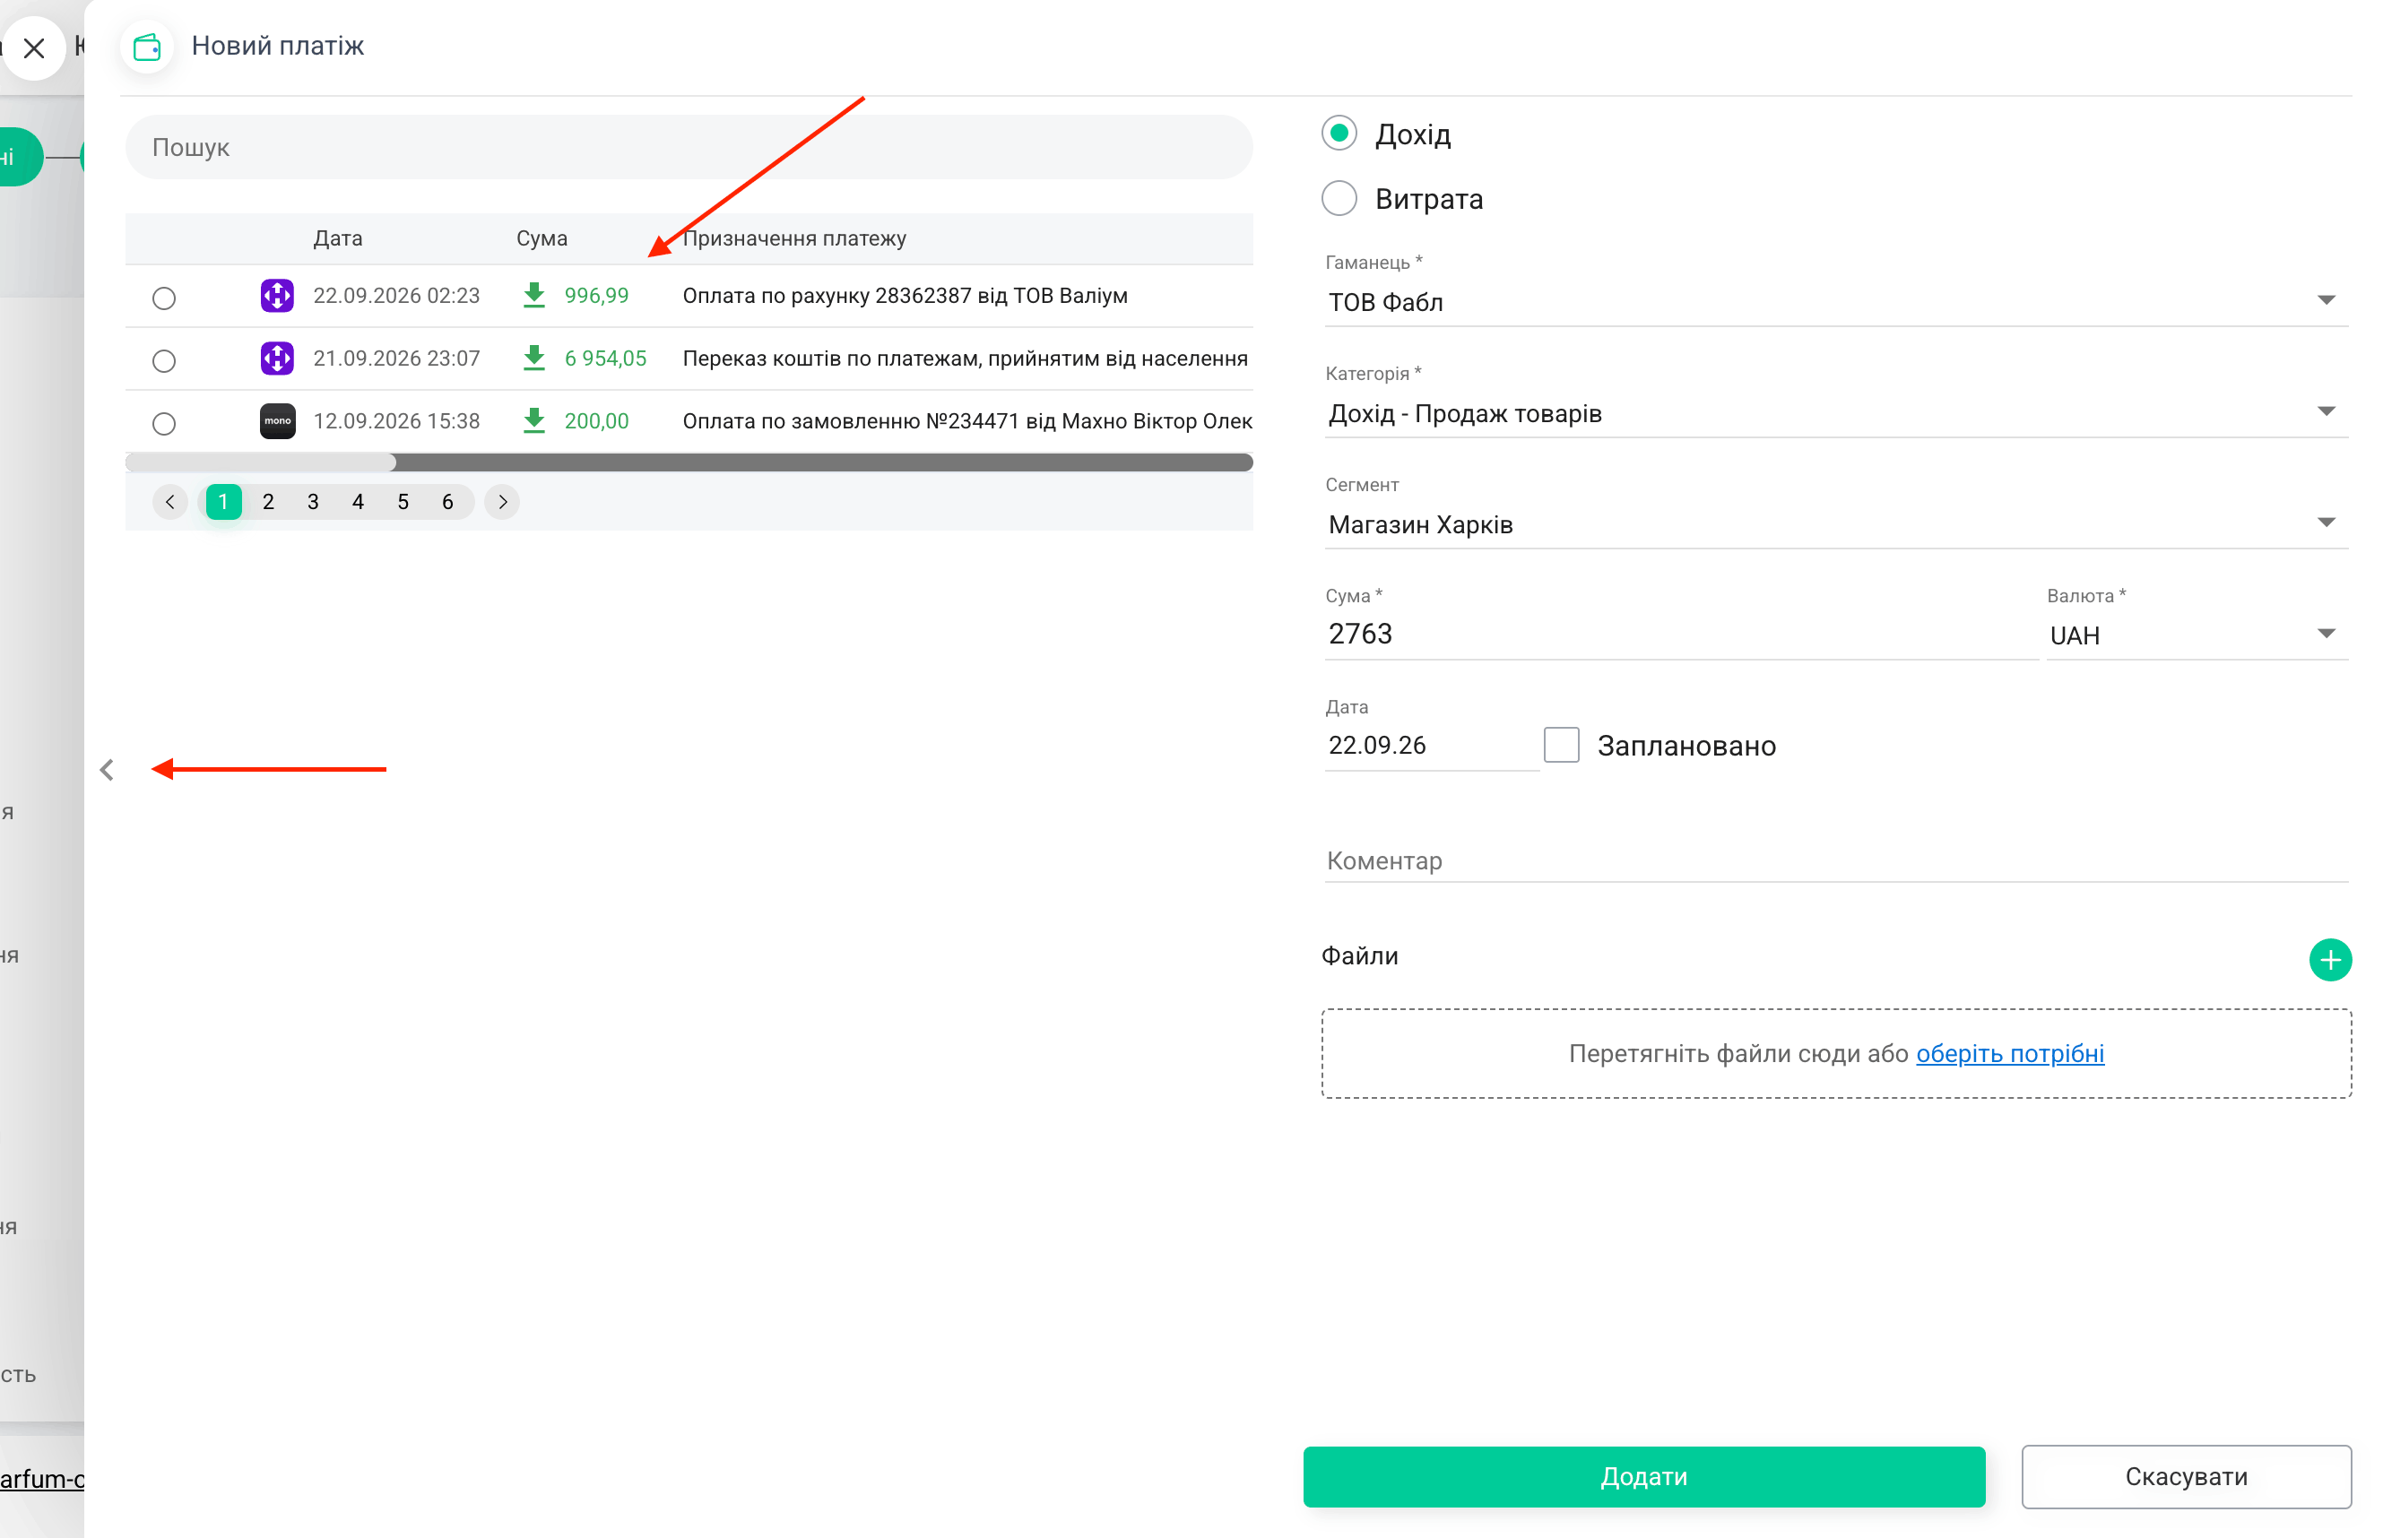Open the Категорія dropdown
The height and width of the screenshot is (1538, 2383).
(x=1836, y=413)
